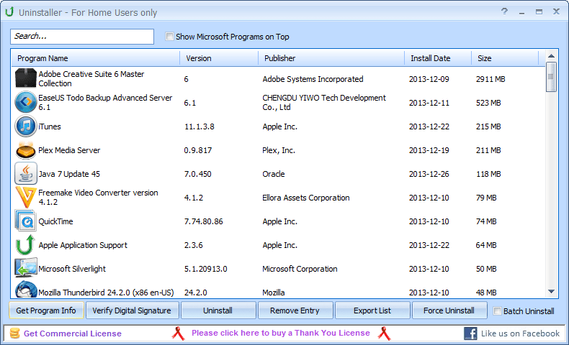Click the Java 7 Update 45 icon
The image size is (569, 345).
tap(25, 174)
